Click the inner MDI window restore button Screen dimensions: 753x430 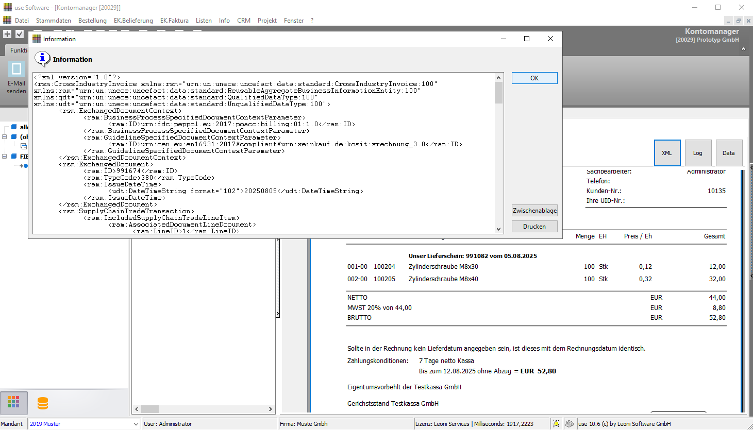[738, 21]
